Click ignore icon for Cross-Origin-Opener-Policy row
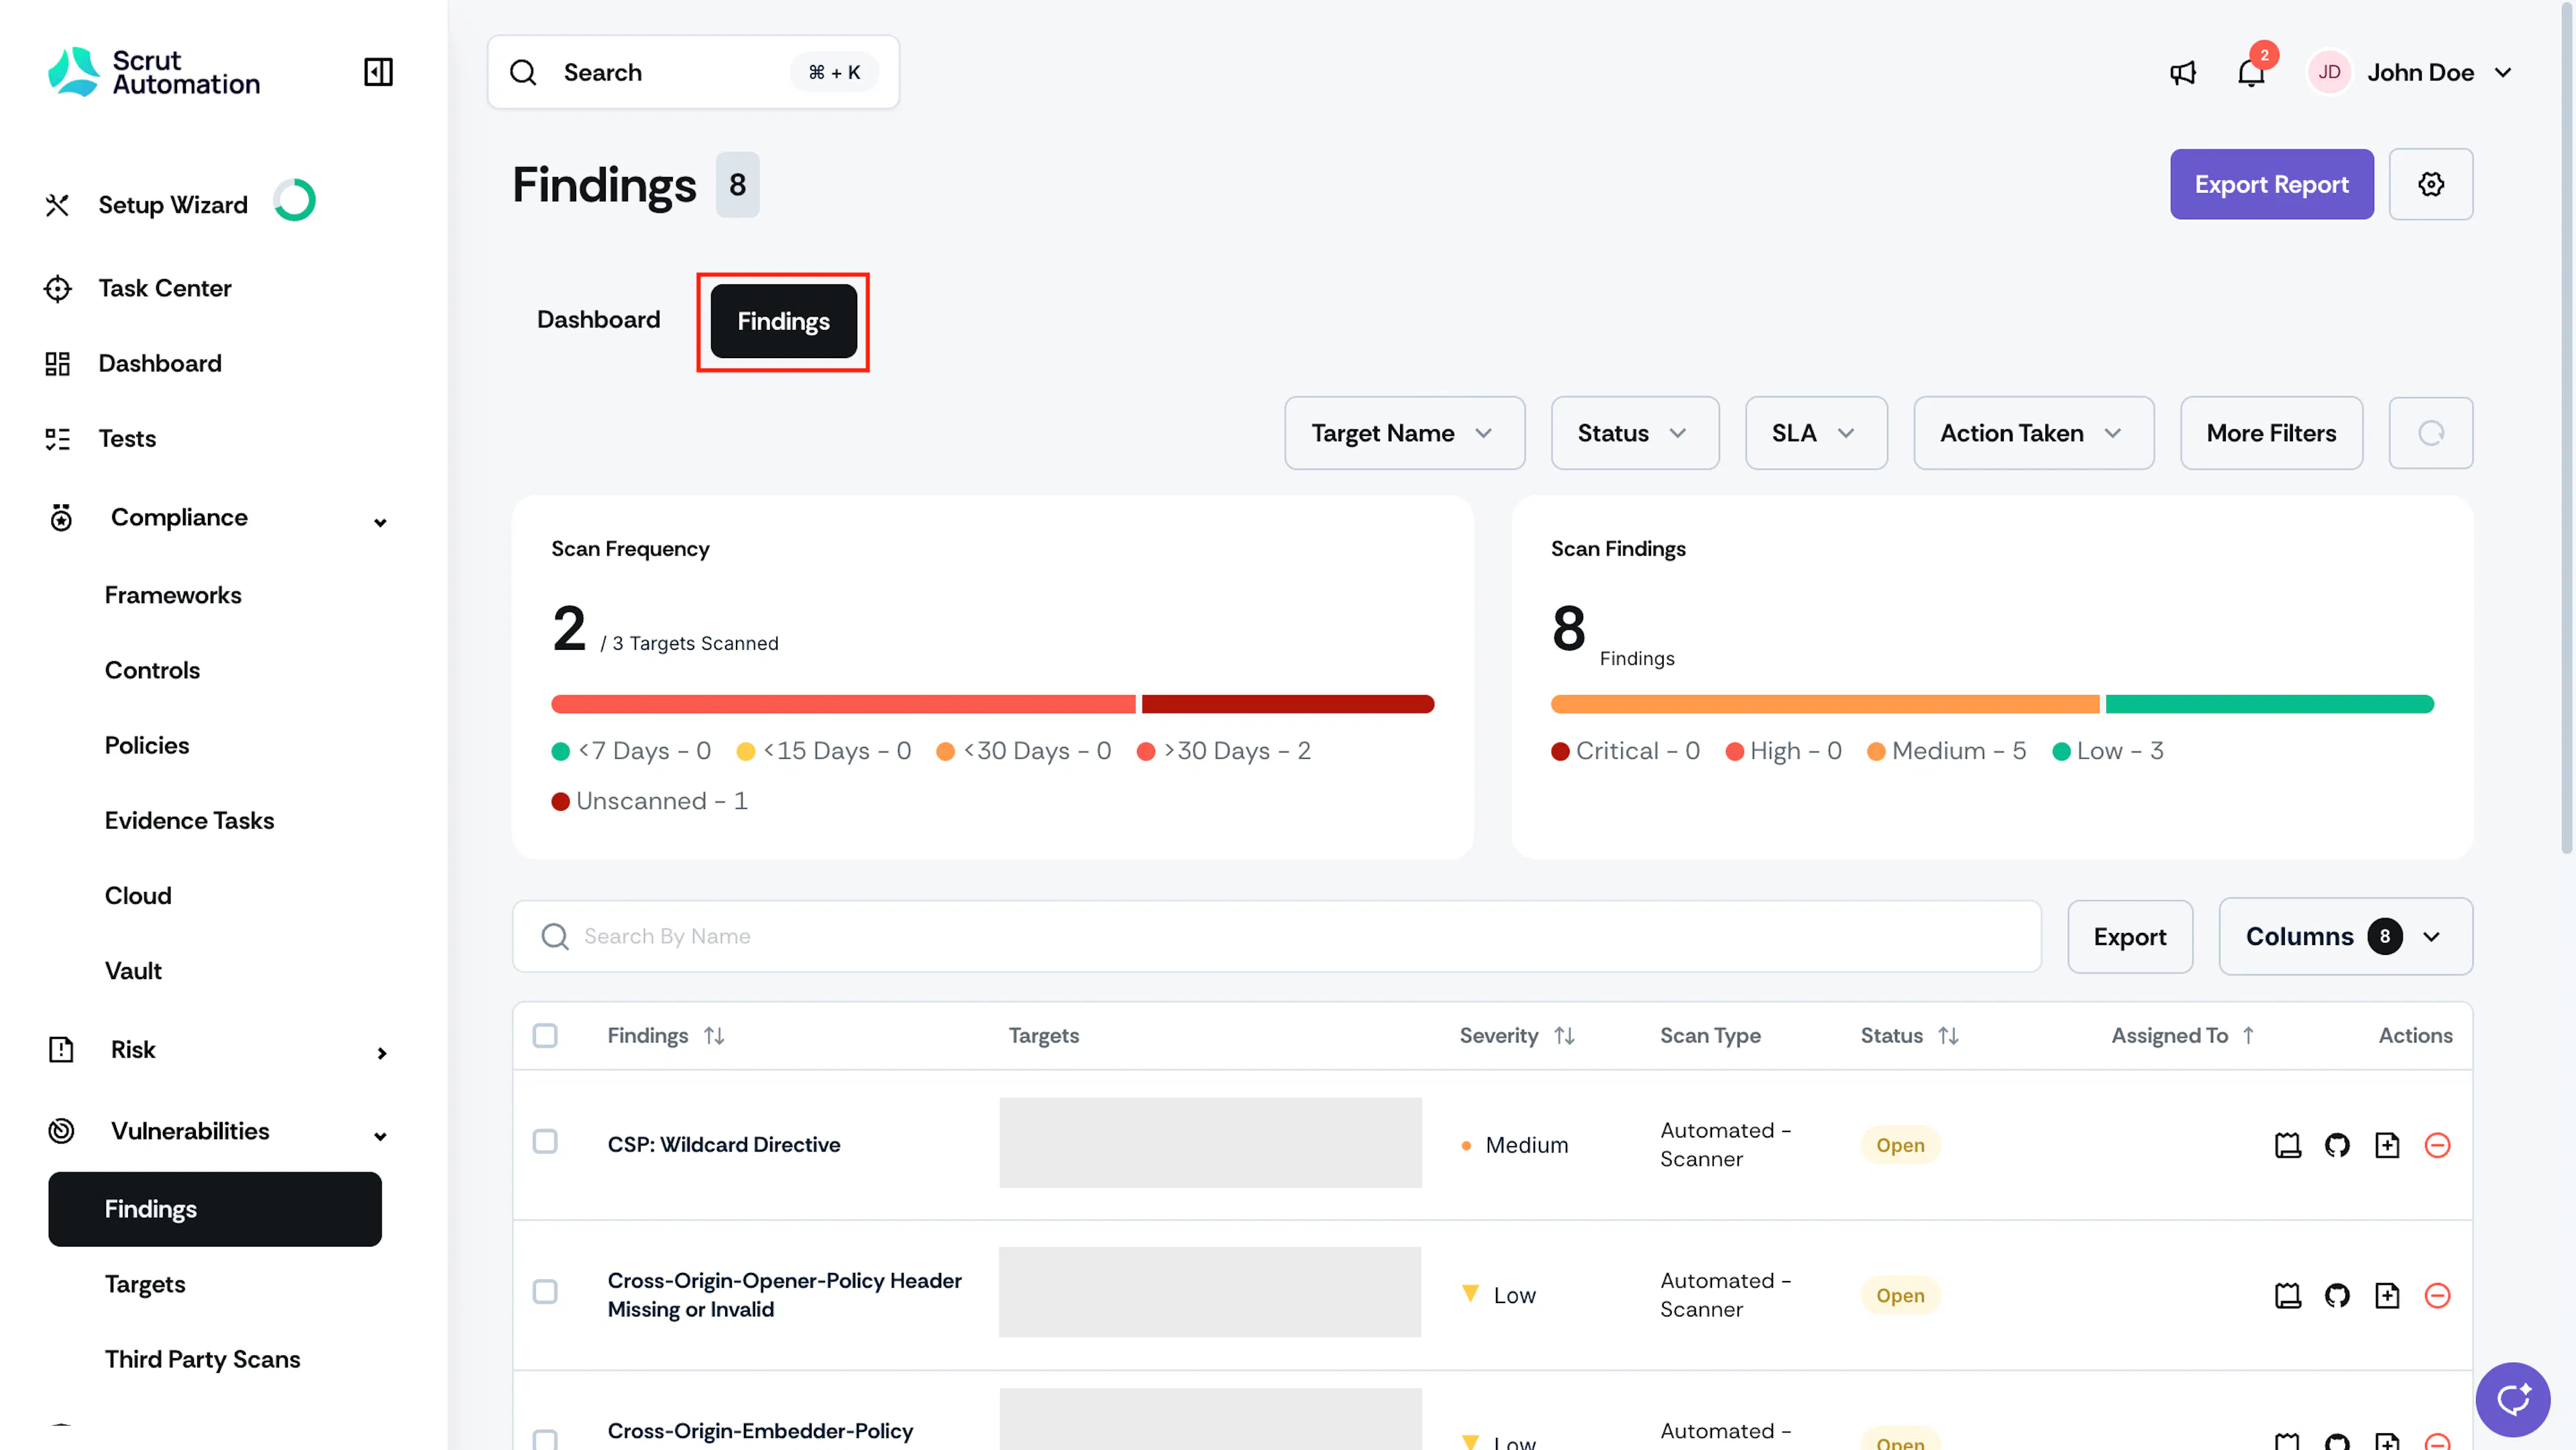This screenshot has height=1450, width=2576. tap(2437, 1295)
